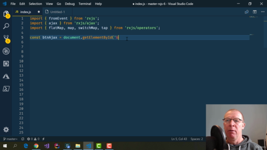
Task: Open the Go menu
Action: point(59,4)
